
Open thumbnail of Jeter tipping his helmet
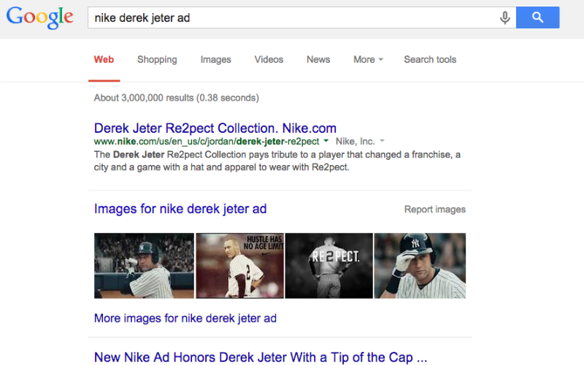point(420,266)
